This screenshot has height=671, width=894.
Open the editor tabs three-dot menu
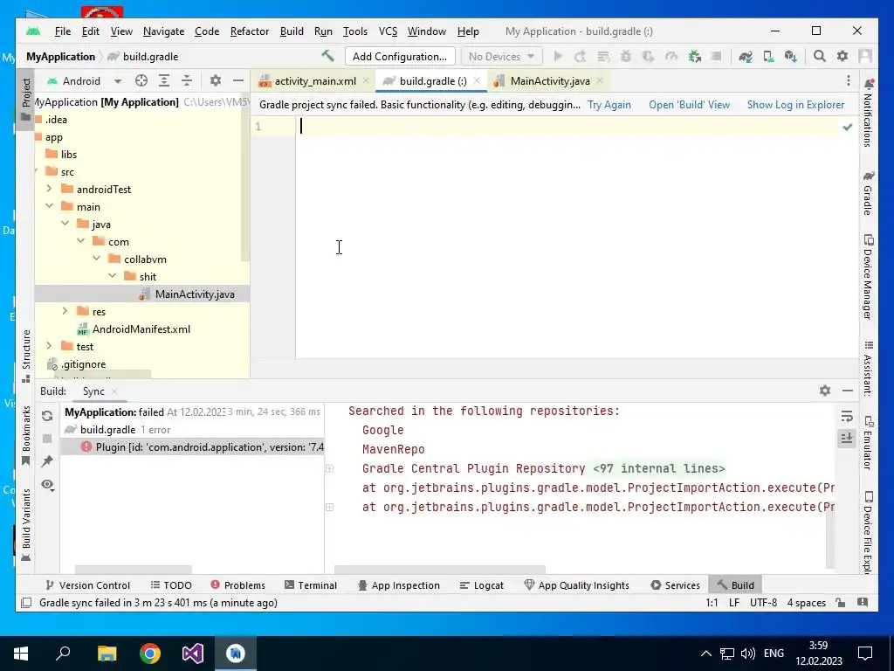coord(849,81)
